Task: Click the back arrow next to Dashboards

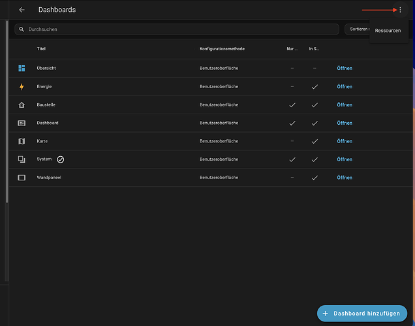Action: [22, 10]
